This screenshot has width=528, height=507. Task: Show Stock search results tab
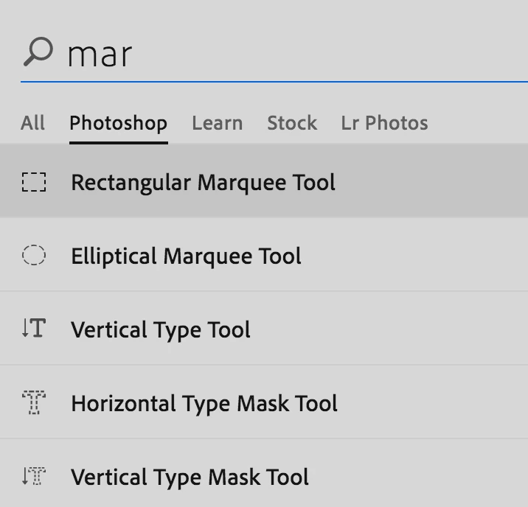(x=292, y=123)
